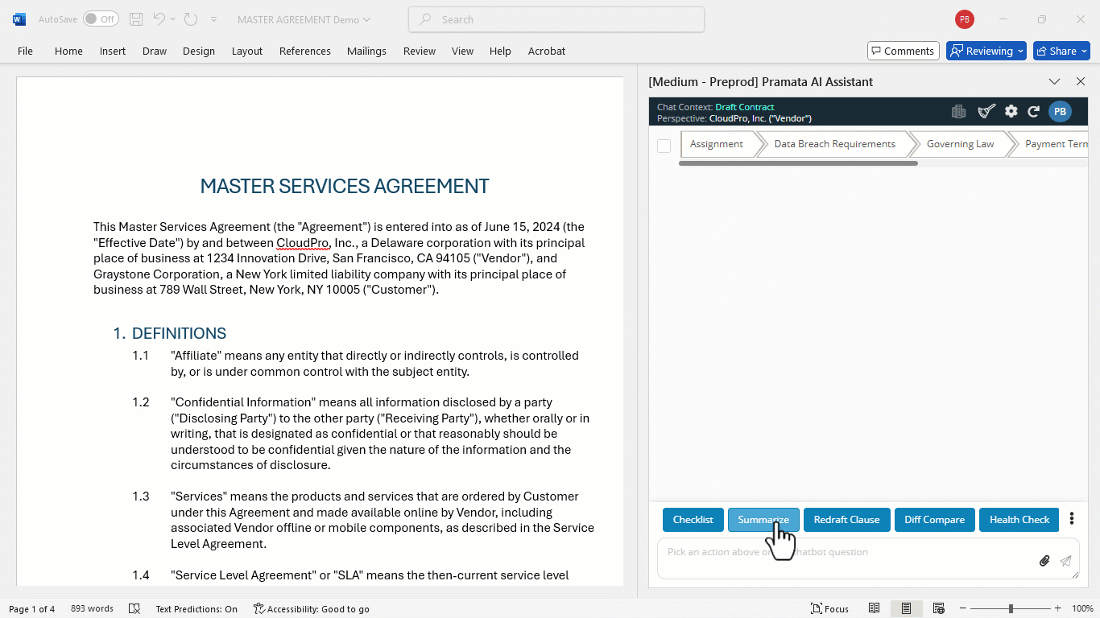Clear chat using the broom icon

pos(986,112)
